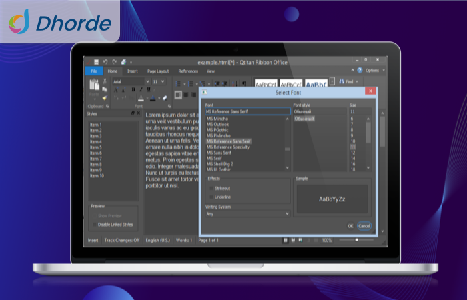Click the Find binoculars icon
467x300 pixels.
pyautogui.click(x=342, y=82)
